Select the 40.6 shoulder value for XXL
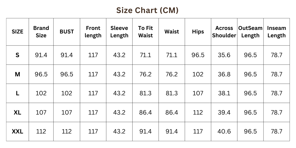The width and height of the screenshot is (296, 148). 224,131
